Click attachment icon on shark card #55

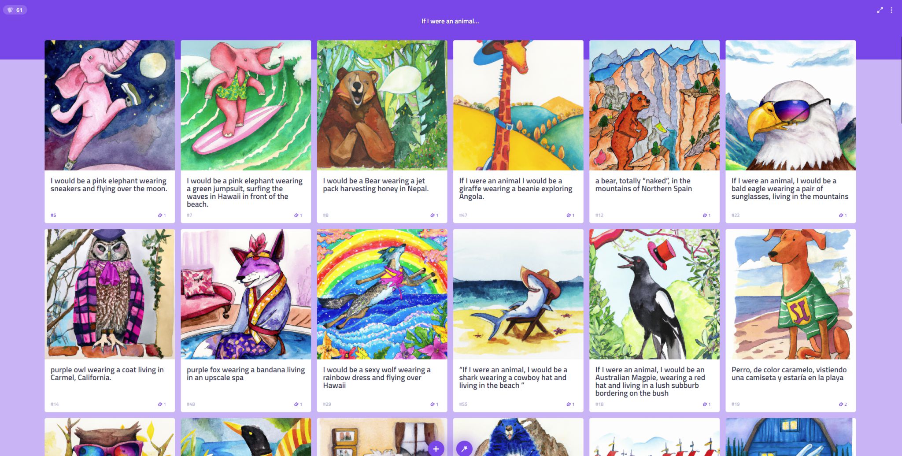pos(570,404)
